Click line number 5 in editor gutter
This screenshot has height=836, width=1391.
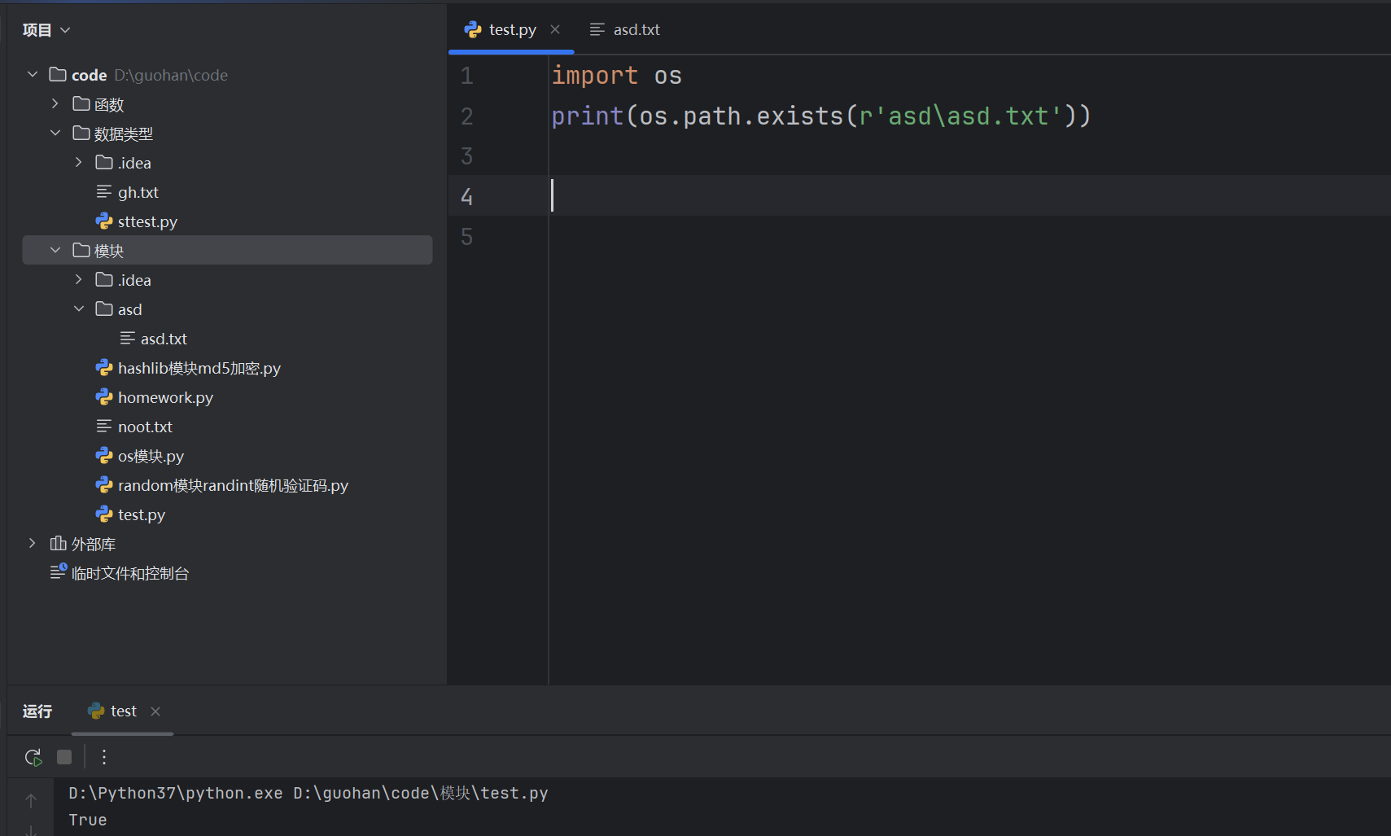(466, 237)
